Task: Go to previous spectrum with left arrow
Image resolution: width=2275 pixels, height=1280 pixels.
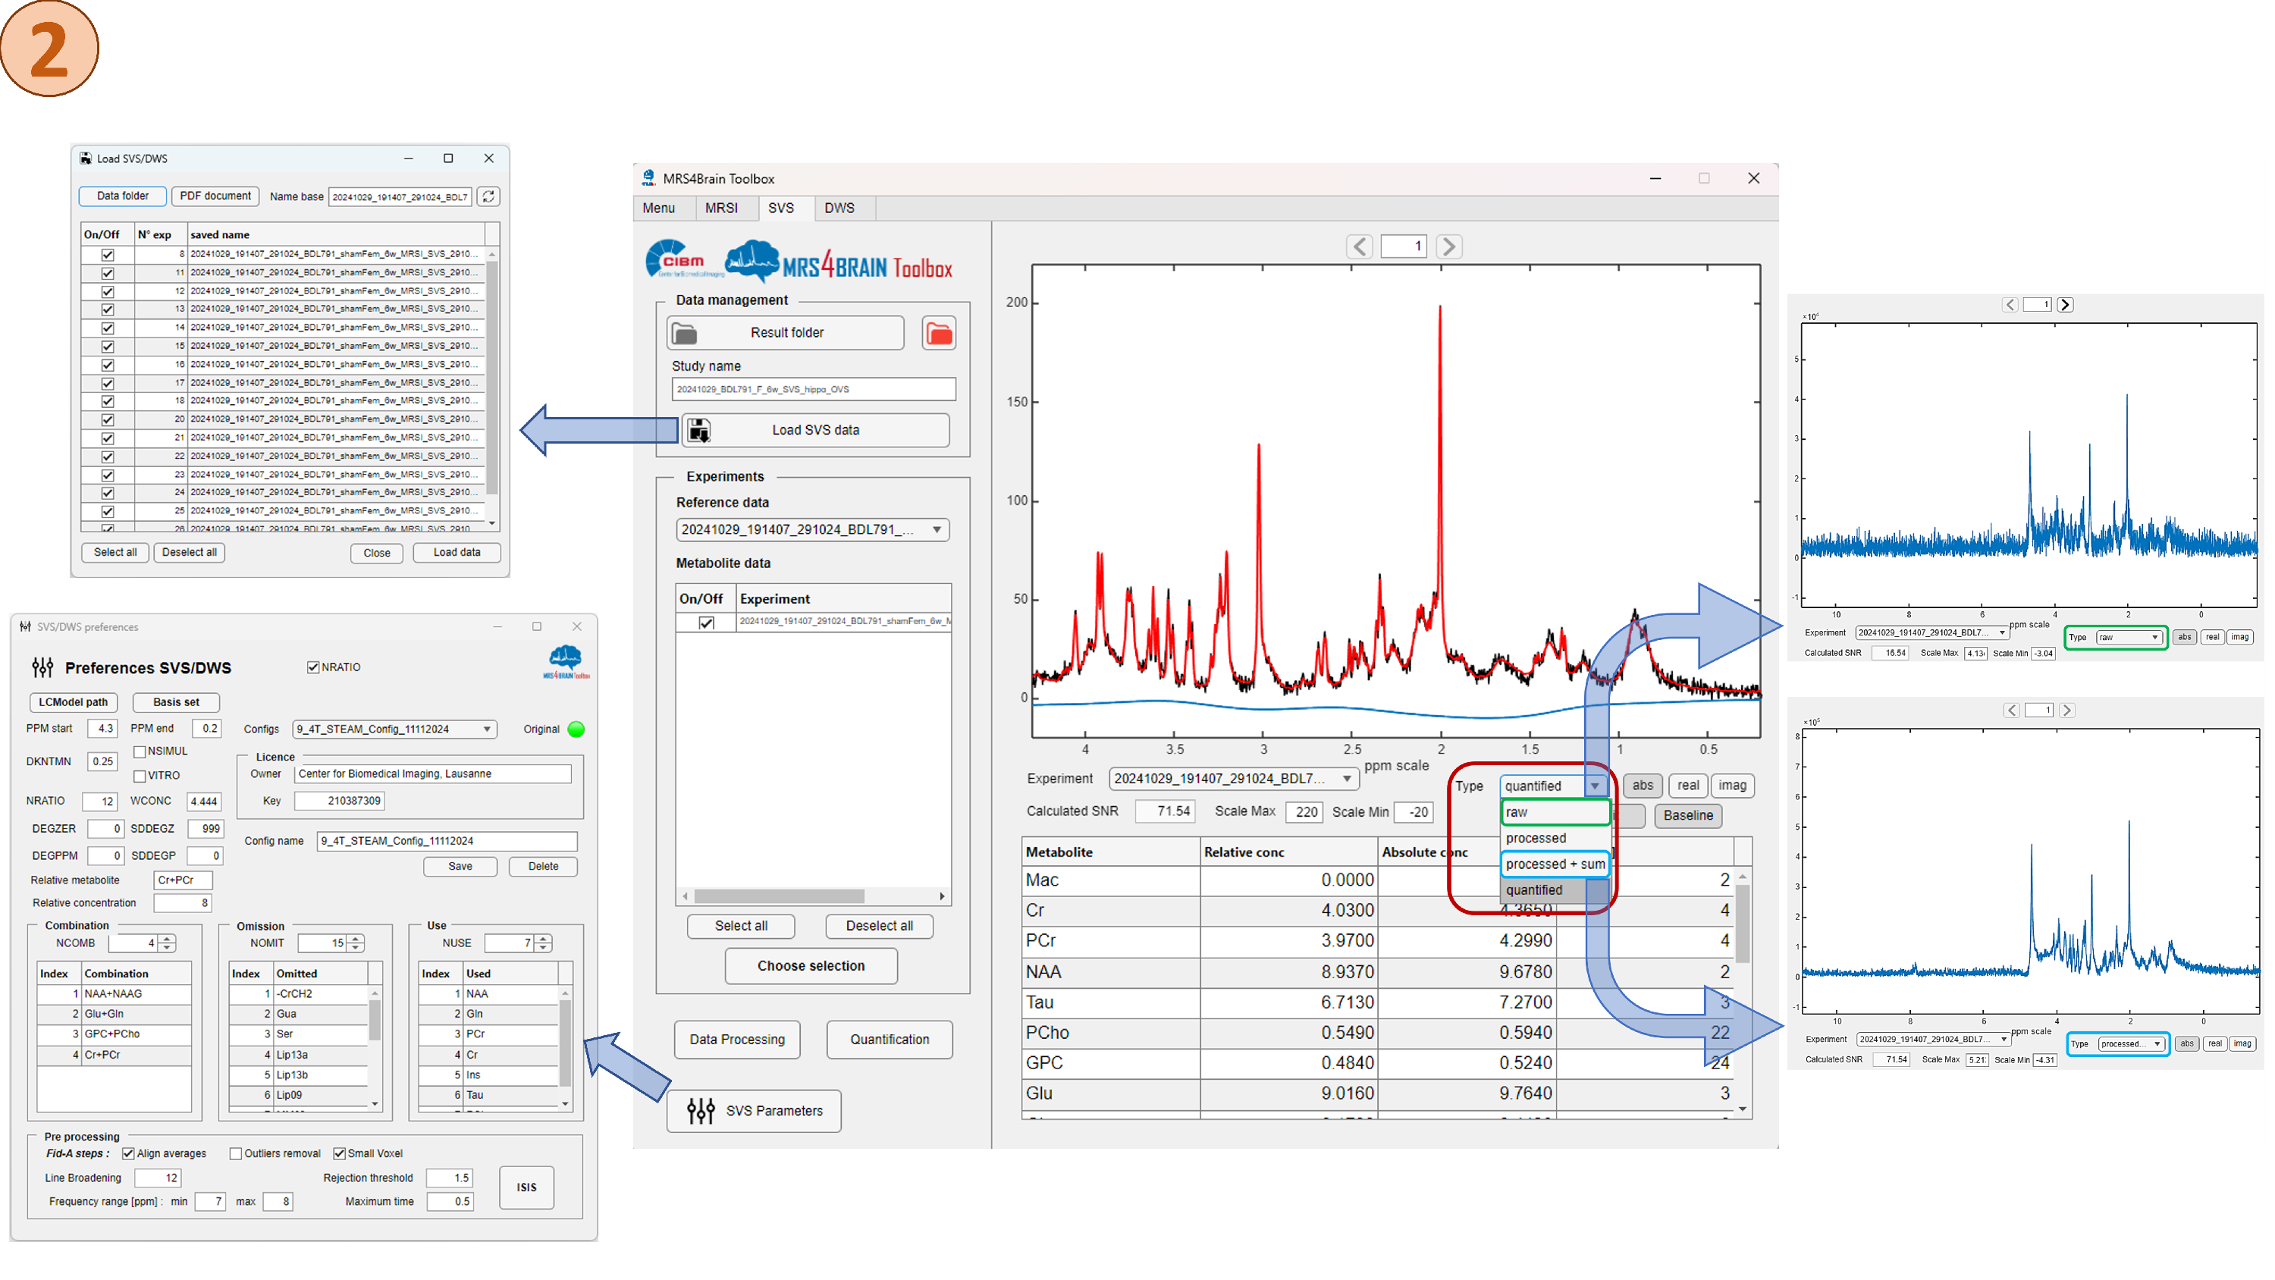Action: pos(1359,246)
